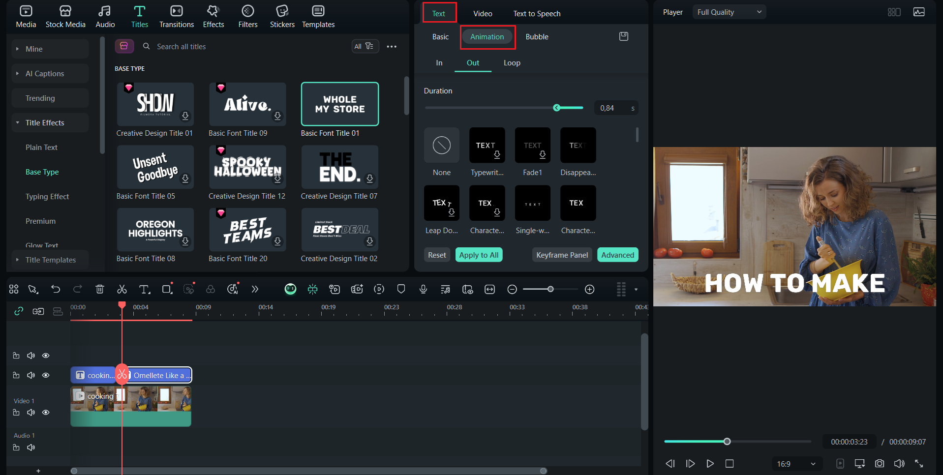Image resolution: width=943 pixels, height=475 pixels.
Task: Switch to the Bubble tab
Action: click(537, 36)
